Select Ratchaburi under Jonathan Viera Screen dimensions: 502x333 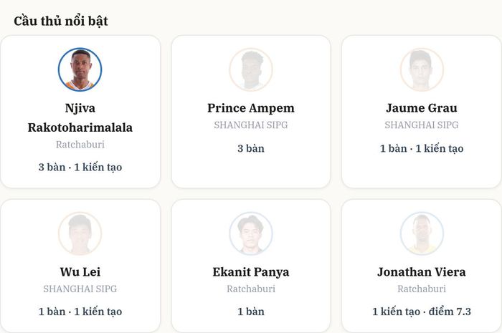click(x=422, y=289)
